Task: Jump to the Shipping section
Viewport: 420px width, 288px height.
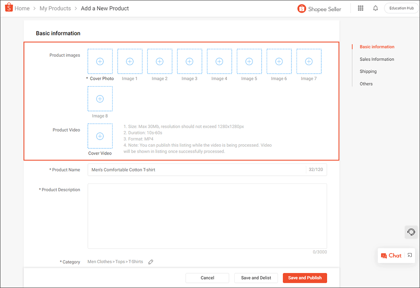Action: point(368,71)
